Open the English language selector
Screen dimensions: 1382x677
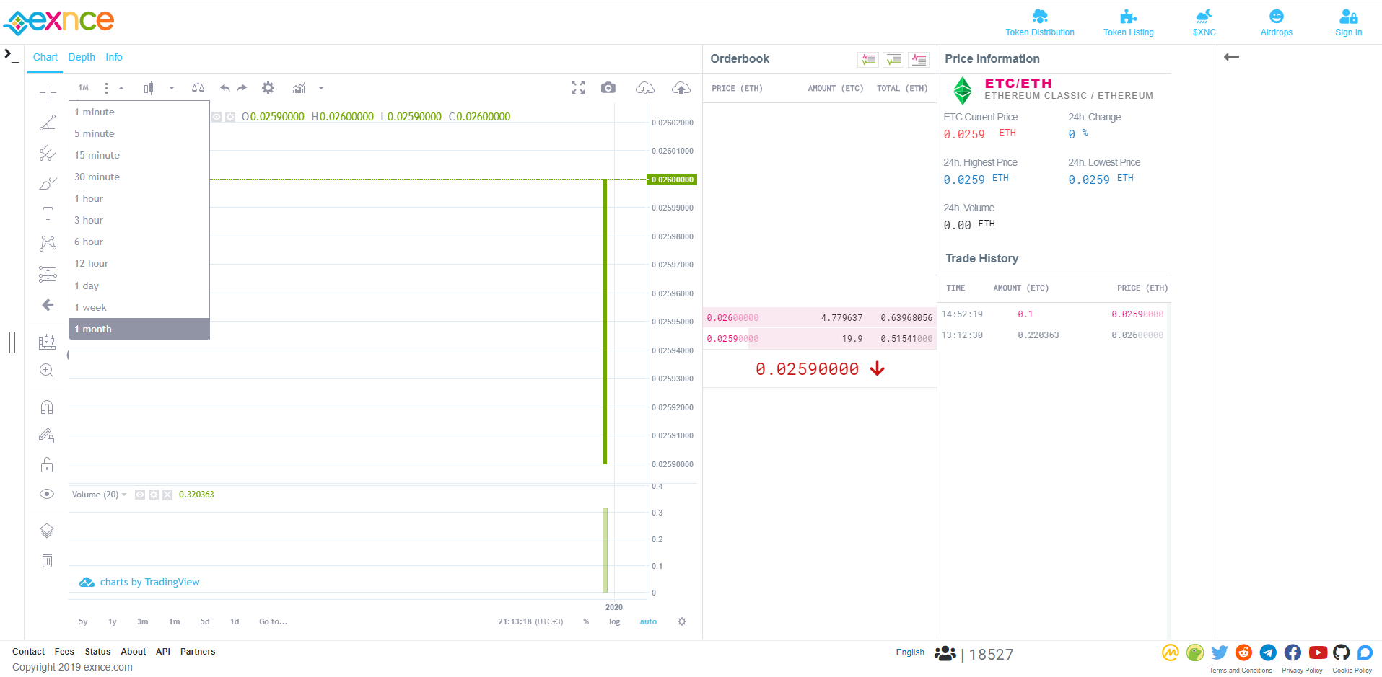[910, 652]
